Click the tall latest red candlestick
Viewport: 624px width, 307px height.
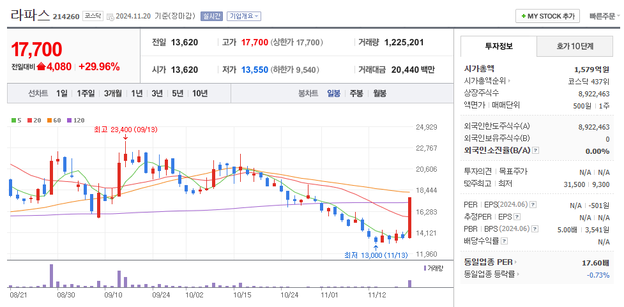tap(409, 218)
